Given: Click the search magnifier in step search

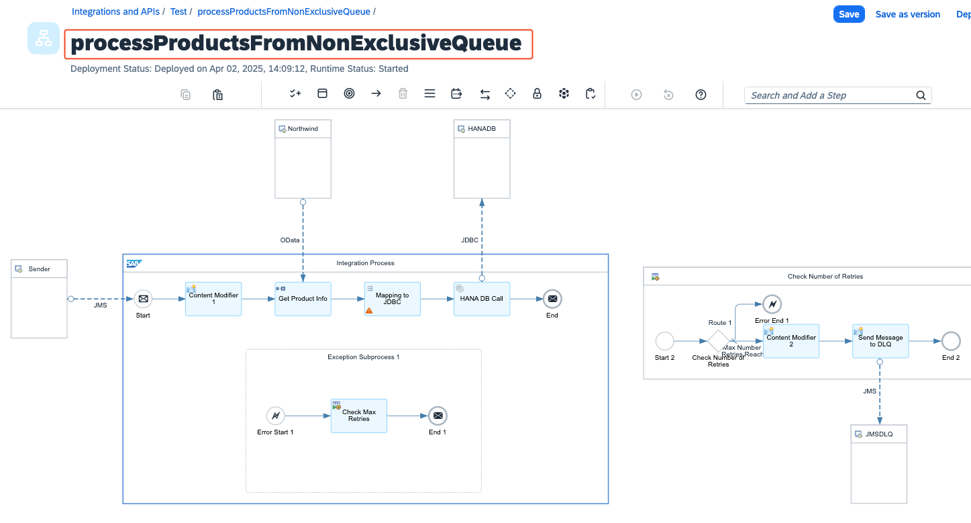Looking at the screenshot, I should coord(921,95).
